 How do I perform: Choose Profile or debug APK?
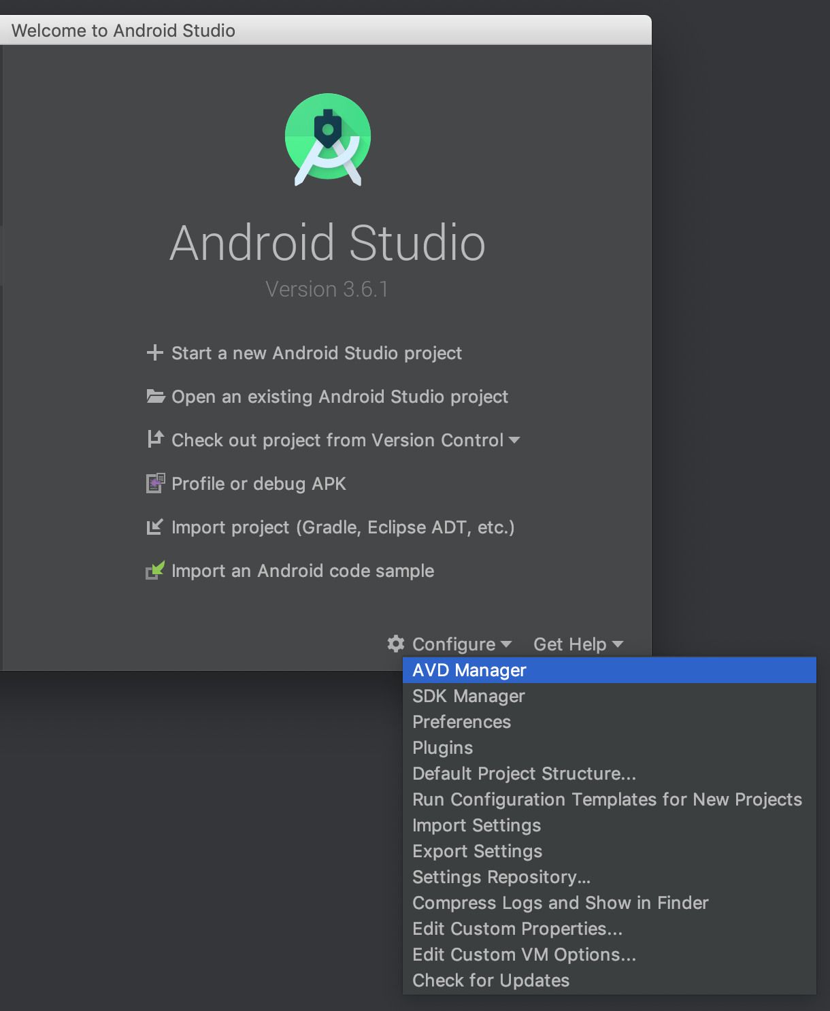click(x=259, y=484)
